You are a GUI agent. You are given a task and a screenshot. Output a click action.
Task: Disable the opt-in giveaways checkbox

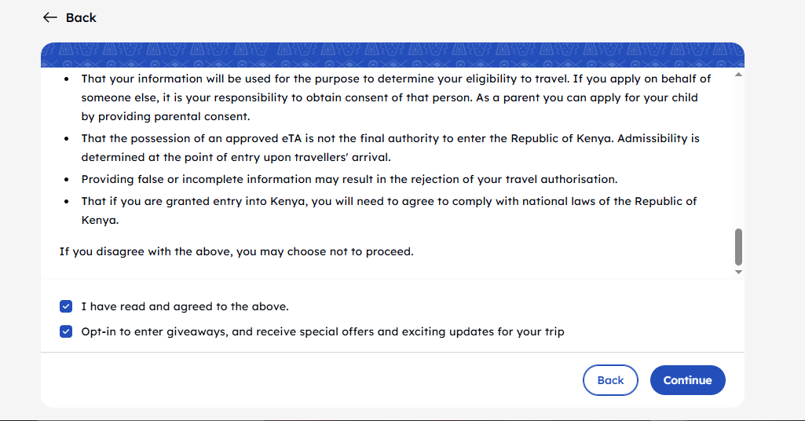point(66,331)
